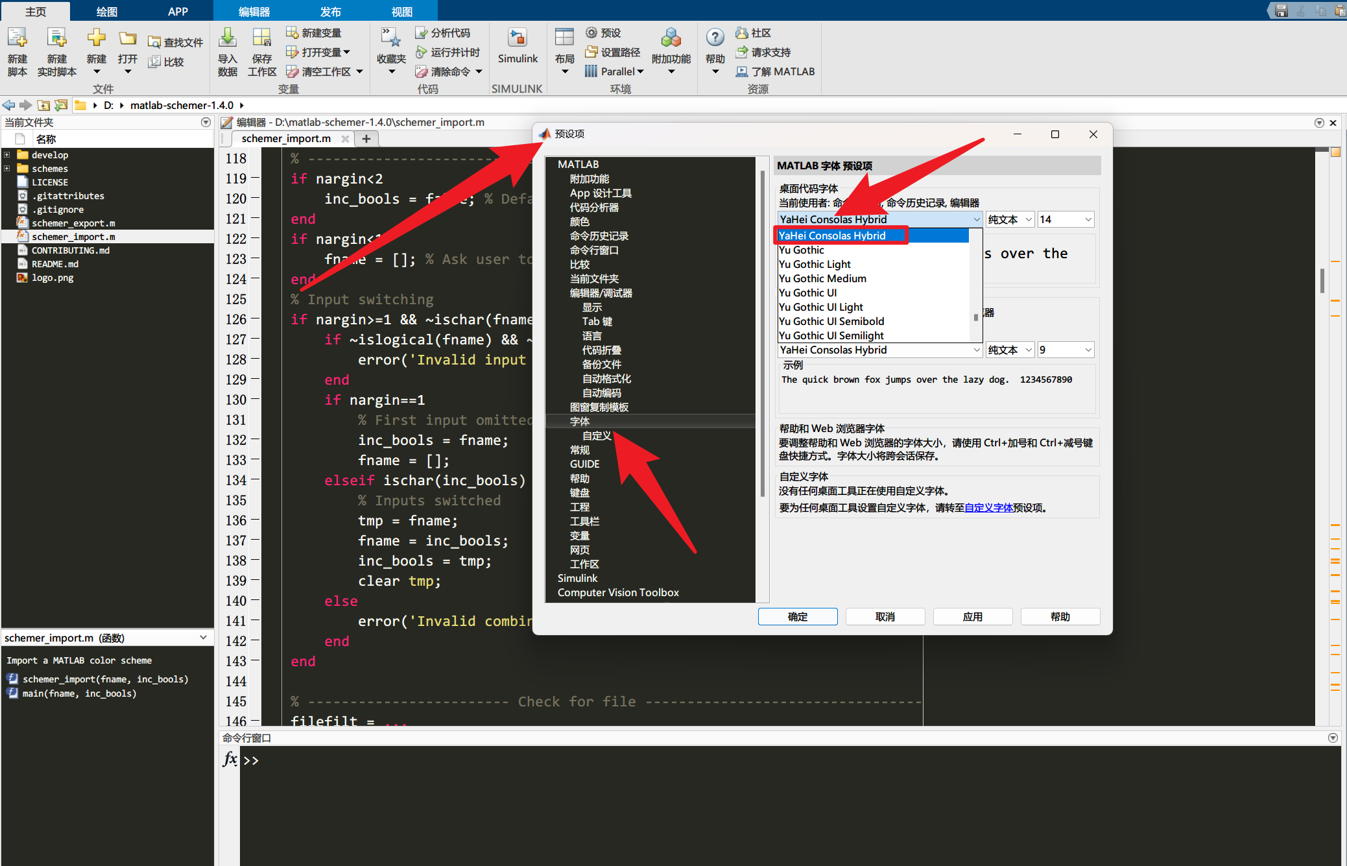Click Save Workspace (保存工作区) icon
Screen dimensions: 1347x866
pyautogui.click(x=262, y=38)
